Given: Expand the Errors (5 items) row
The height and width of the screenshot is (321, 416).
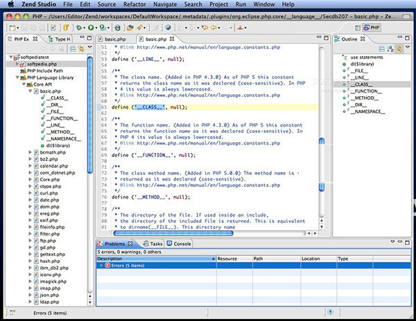Looking at the screenshot, I should pyautogui.click(x=101, y=265).
